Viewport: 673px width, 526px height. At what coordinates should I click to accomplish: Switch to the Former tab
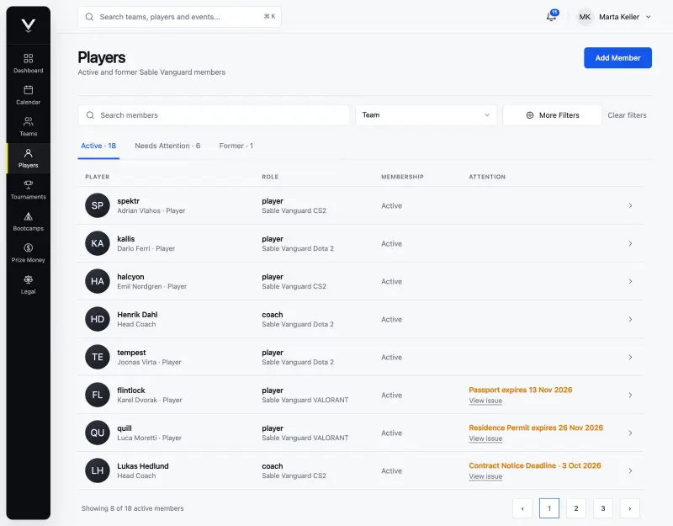click(x=236, y=146)
